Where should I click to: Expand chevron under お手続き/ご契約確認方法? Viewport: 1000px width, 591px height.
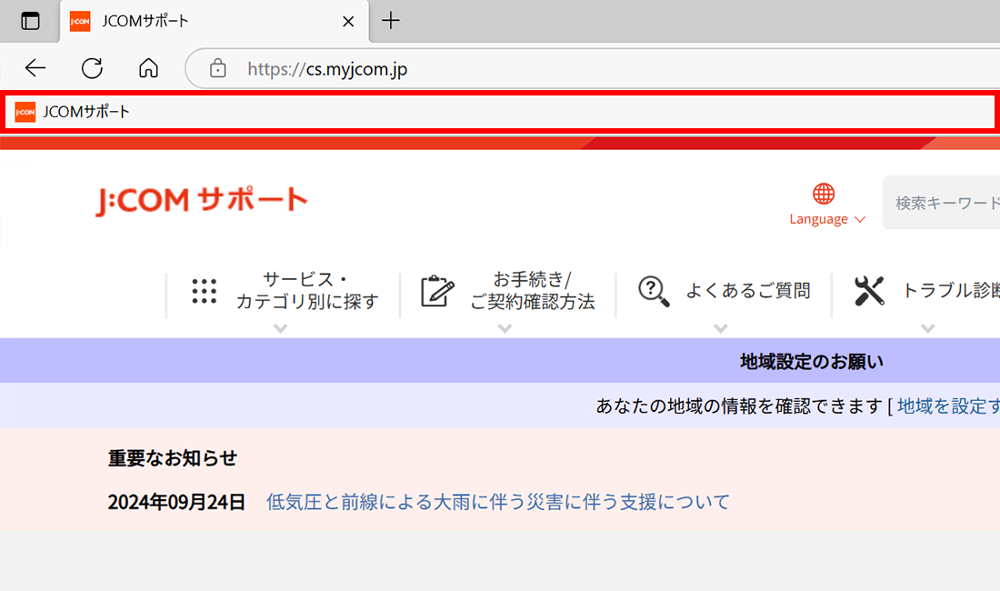[x=505, y=328]
